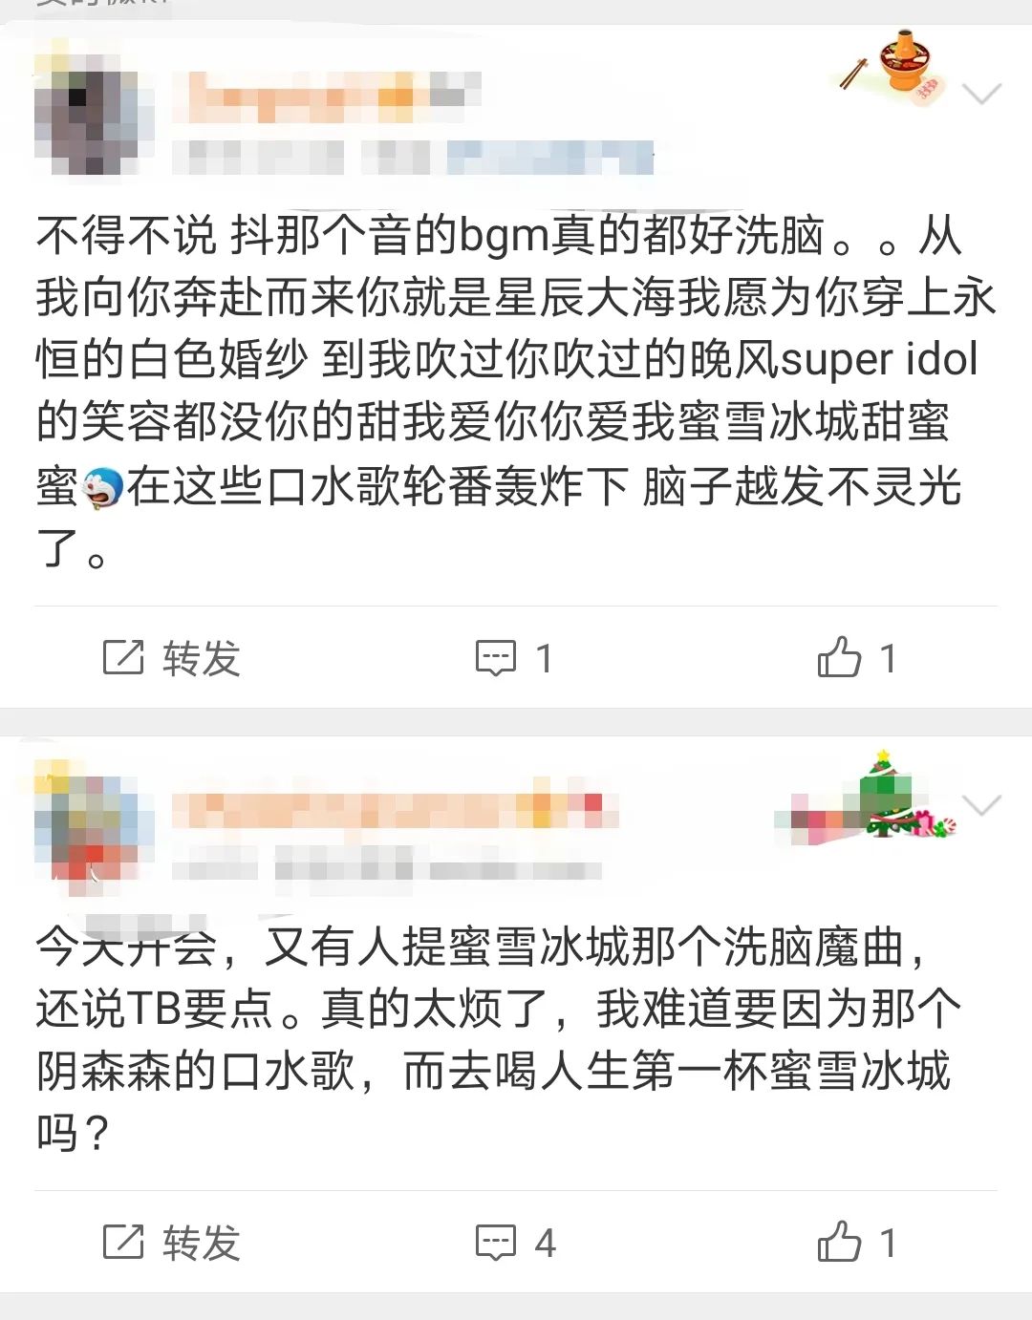Open second post about 蜜雪冰城 song
This screenshot has height=1320, width=1032.
pos(497,1039)
